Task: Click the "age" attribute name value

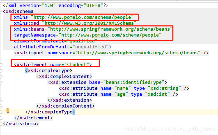Action: pos(121,94)
